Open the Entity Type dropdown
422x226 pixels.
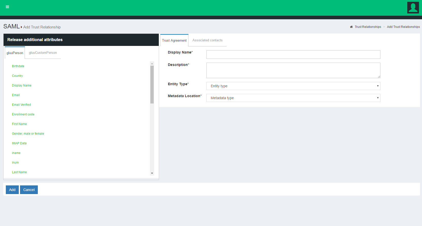(293, 86)
